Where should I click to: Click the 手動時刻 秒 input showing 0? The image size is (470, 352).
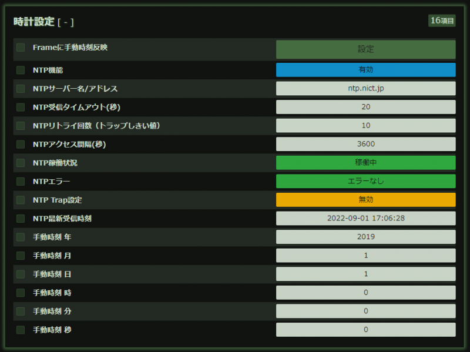click(x=365, y=330)
